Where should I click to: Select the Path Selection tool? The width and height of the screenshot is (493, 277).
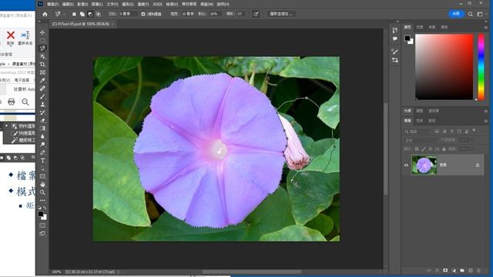pos(42,169)
